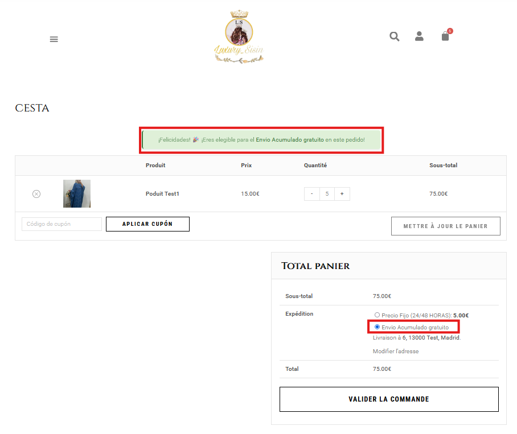The image size is (517, 434).
Task: Click the Poduit Test1 product thumbnail
Action: point(77,194)
